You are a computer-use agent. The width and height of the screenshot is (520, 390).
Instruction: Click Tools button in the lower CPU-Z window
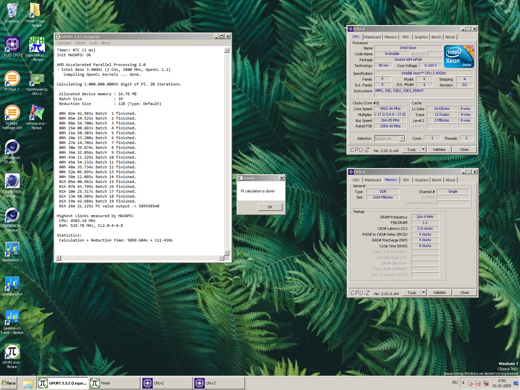coord(412,293)
